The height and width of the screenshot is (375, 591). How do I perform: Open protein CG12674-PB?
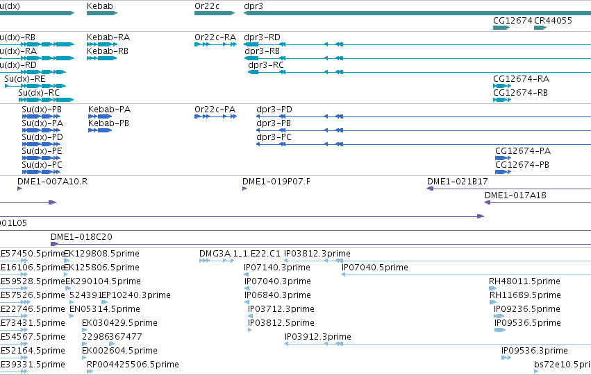(522, 165)
